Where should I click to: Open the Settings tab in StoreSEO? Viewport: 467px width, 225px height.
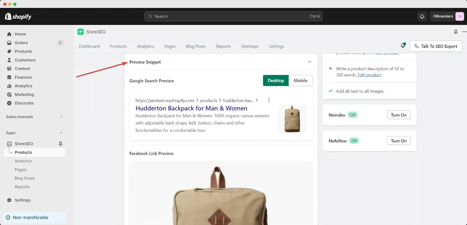pyautogui.click(x=276, y=46)
